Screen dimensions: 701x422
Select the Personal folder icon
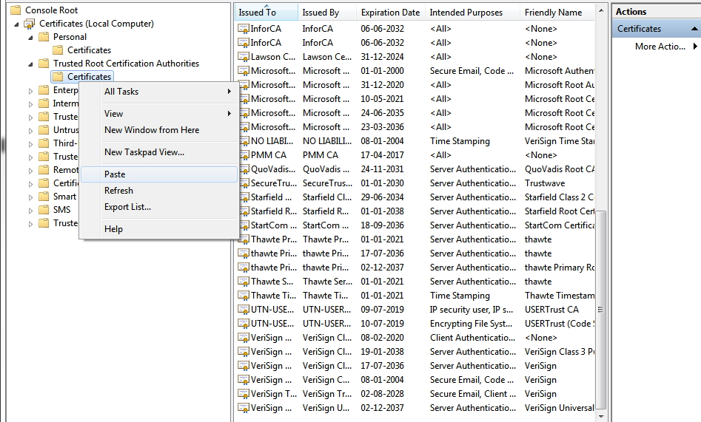click(x=44, y=37)
